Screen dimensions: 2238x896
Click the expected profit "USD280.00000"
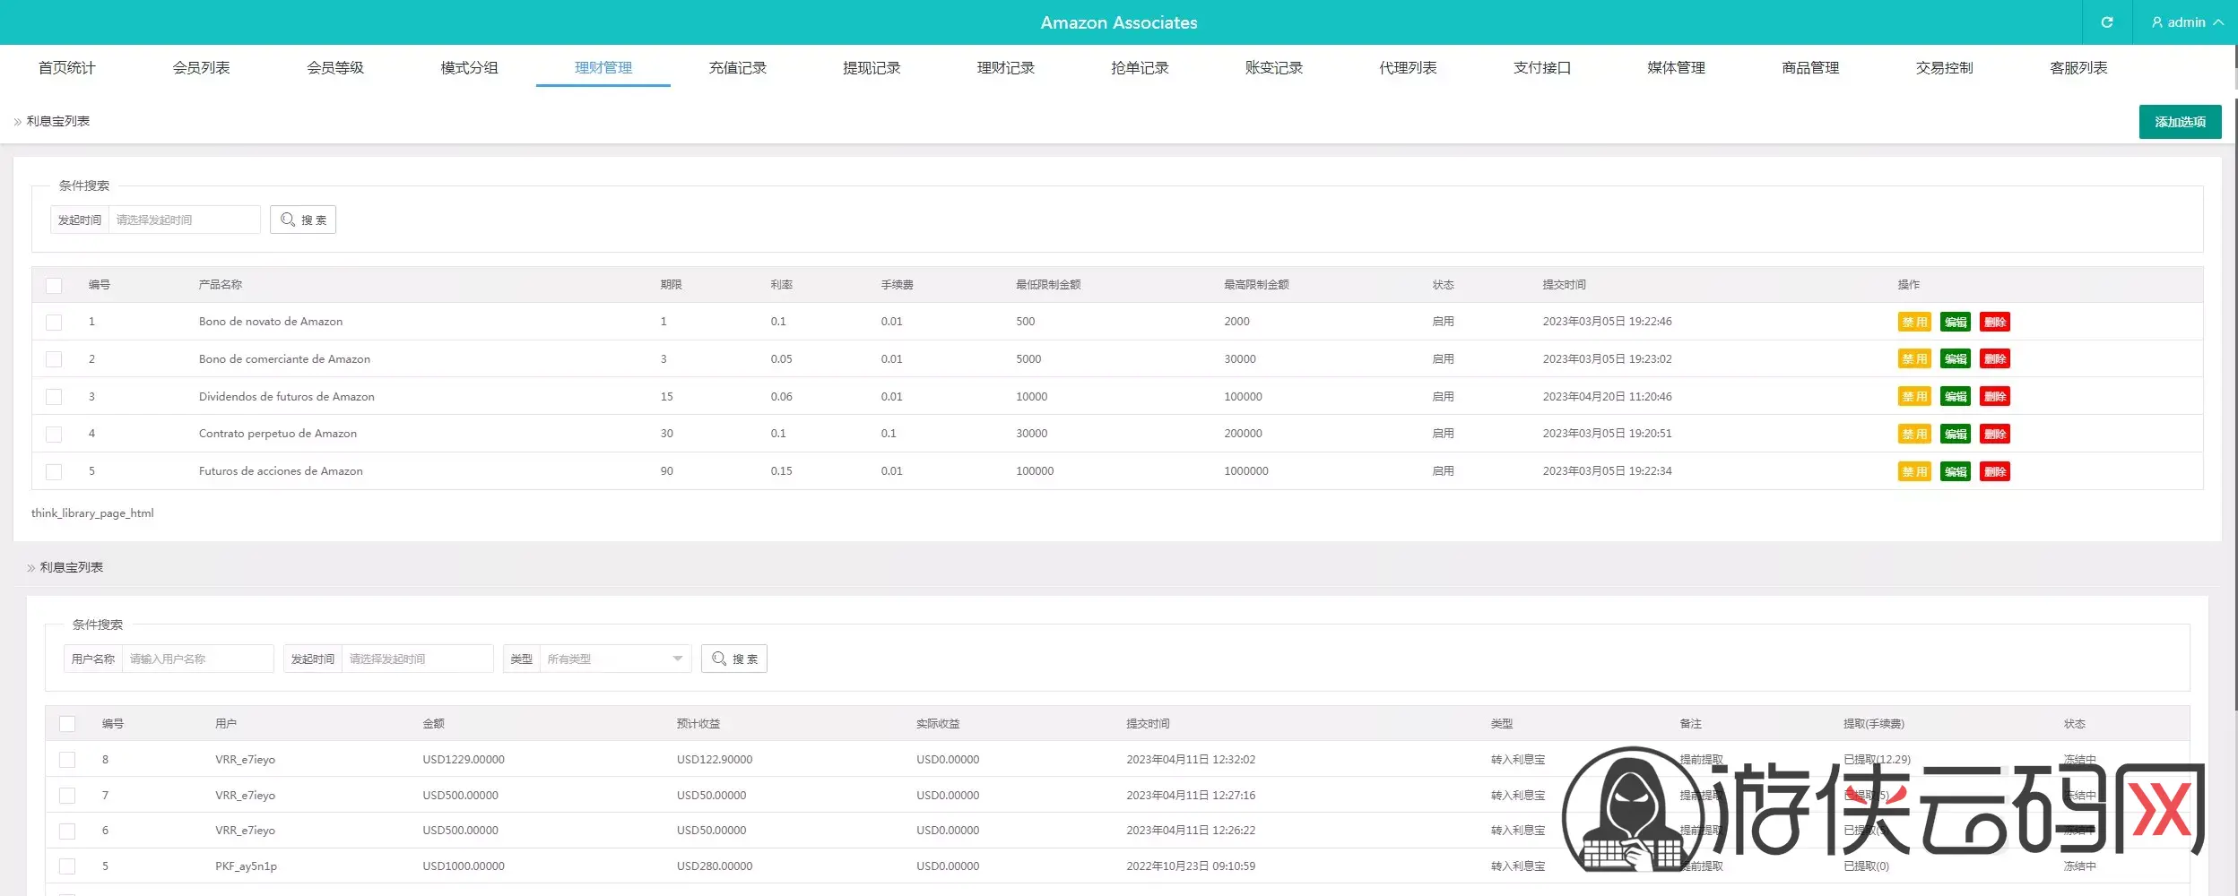pos(715,866)
